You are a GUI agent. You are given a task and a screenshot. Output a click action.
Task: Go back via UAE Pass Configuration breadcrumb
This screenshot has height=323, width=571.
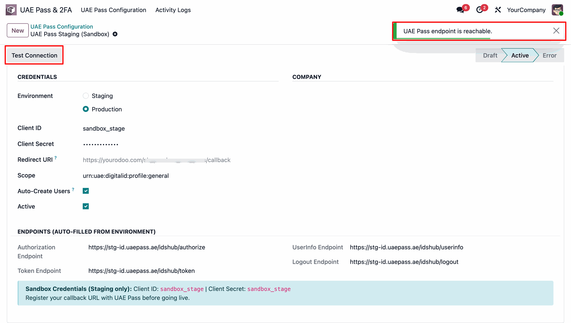[x=62, y=26]
